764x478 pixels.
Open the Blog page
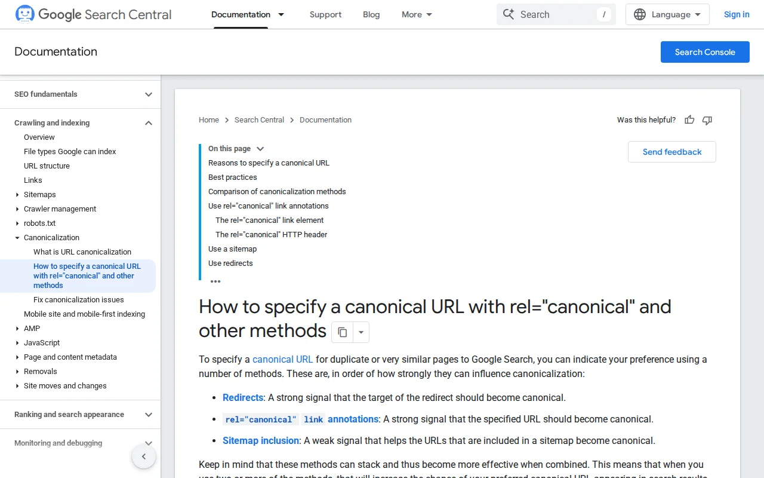(371, 14)
